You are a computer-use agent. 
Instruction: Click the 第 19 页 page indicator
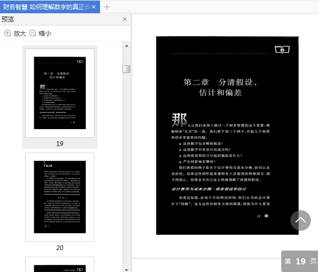[x=300, y=261]
